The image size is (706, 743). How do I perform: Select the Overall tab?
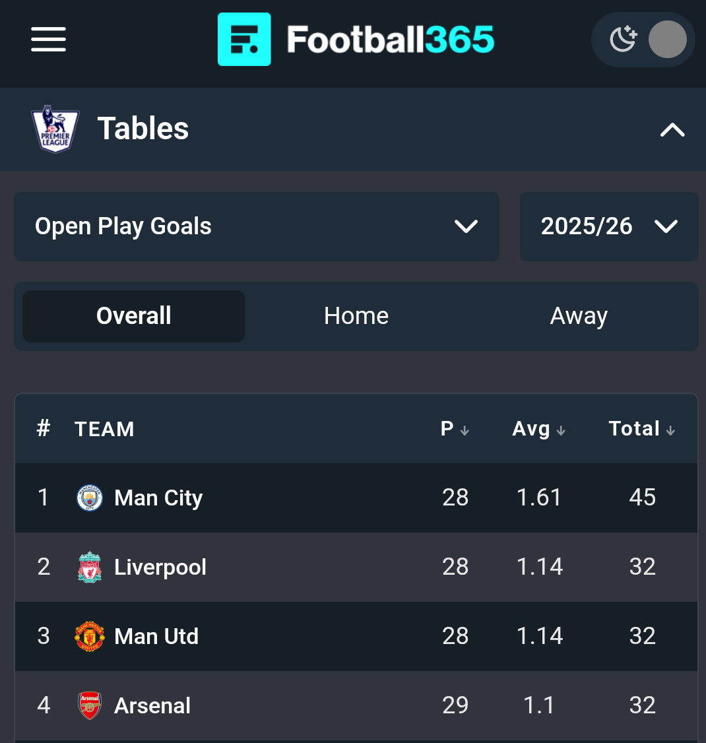134,316
